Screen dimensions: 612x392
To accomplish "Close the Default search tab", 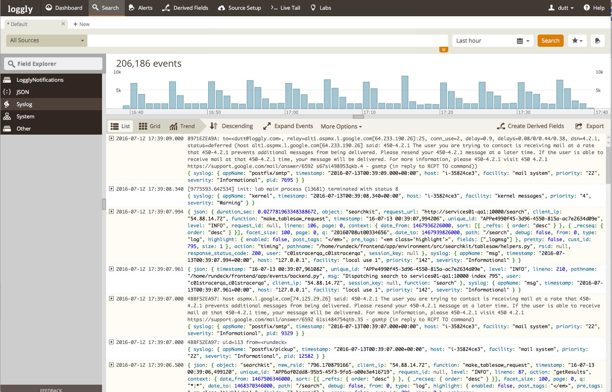I will (63, 24).
